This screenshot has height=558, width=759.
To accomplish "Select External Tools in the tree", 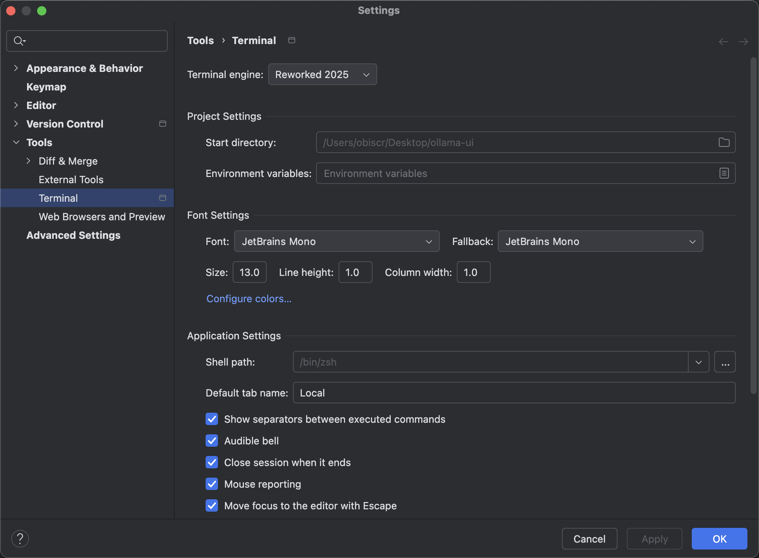I will coord(71,179).
